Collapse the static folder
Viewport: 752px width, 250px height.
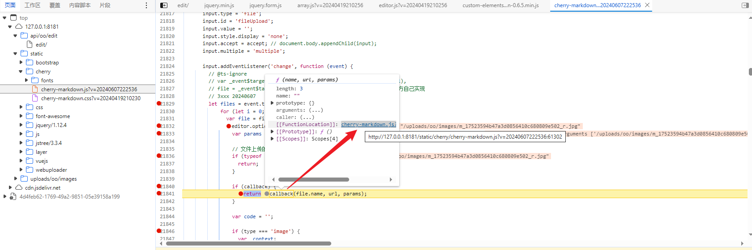tap(15, 54)
